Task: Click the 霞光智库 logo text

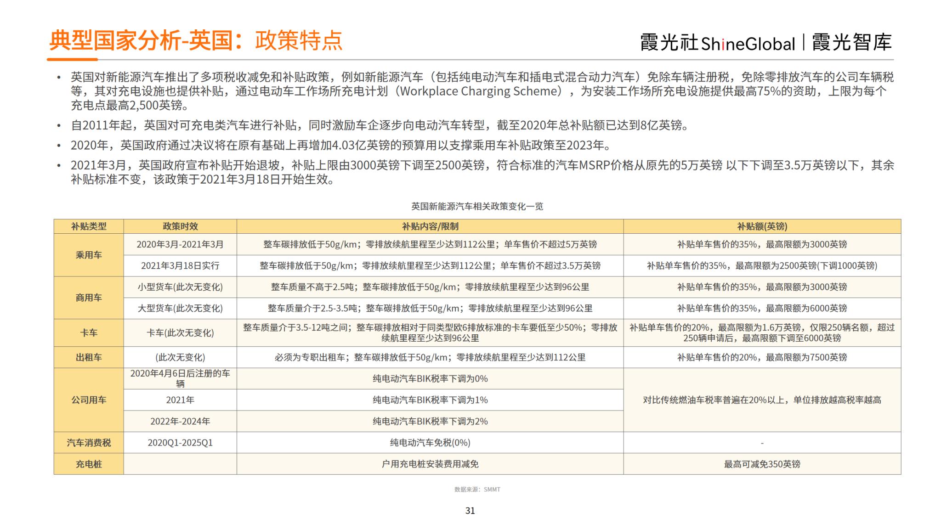Action: click(851, 42)
